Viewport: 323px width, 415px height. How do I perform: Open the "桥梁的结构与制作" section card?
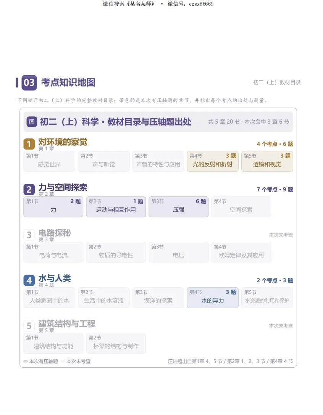click(x=116, y=343)
